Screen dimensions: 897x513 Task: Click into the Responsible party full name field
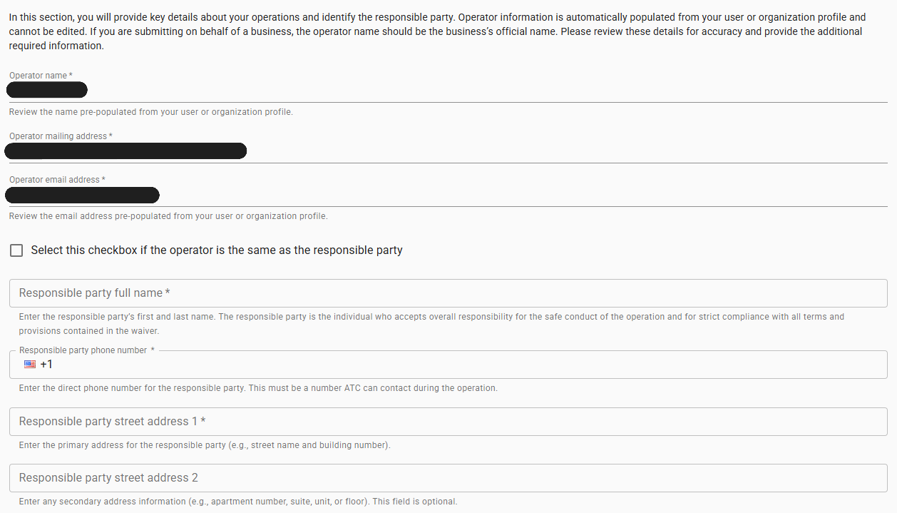click(285, 293)
